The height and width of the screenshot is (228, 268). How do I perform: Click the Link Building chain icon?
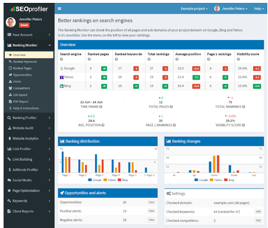(x=9, y=159)
